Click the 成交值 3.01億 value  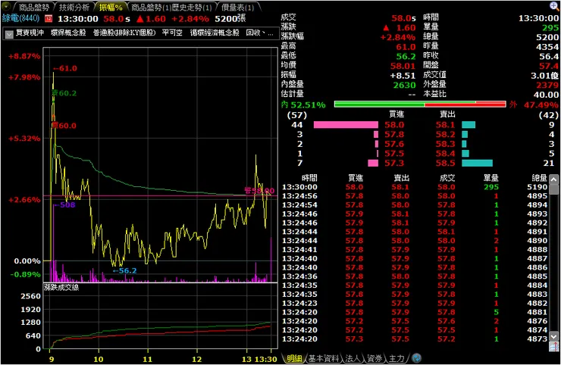[x=544, y=76]
